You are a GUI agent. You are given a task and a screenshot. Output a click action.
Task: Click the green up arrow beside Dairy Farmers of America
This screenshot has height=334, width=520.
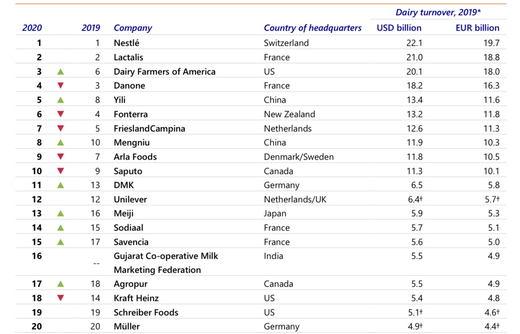(61, 72)
